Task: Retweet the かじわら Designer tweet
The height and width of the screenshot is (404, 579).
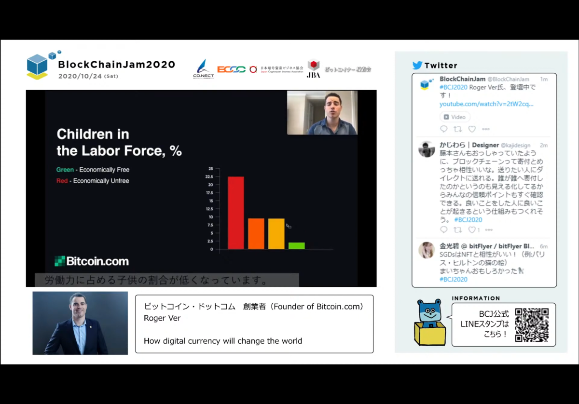Action: [x=458, y=230]
